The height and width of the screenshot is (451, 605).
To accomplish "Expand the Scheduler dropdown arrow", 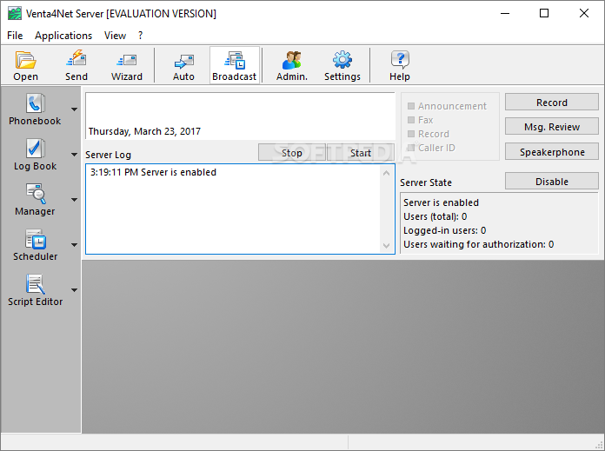I will point(75,245).
